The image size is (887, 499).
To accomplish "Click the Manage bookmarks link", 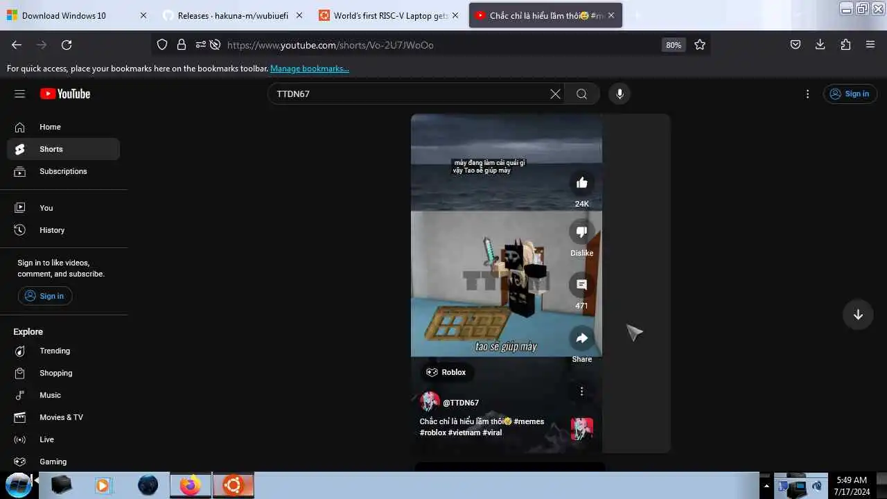I will pyautogui.click(x=310, y=69).
